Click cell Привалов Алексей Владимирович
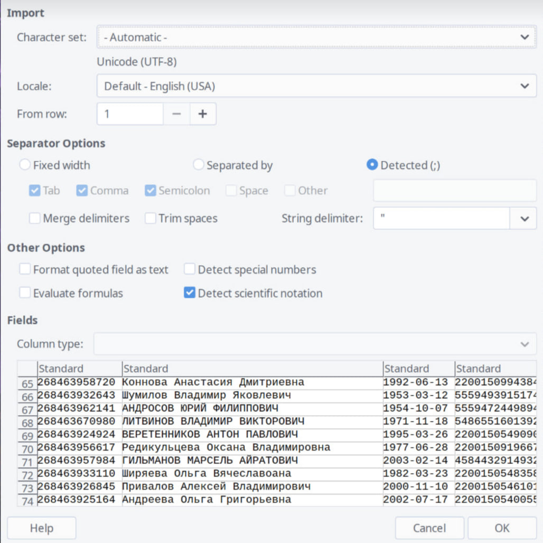The image size is (543, 543). tap(252, 487)
